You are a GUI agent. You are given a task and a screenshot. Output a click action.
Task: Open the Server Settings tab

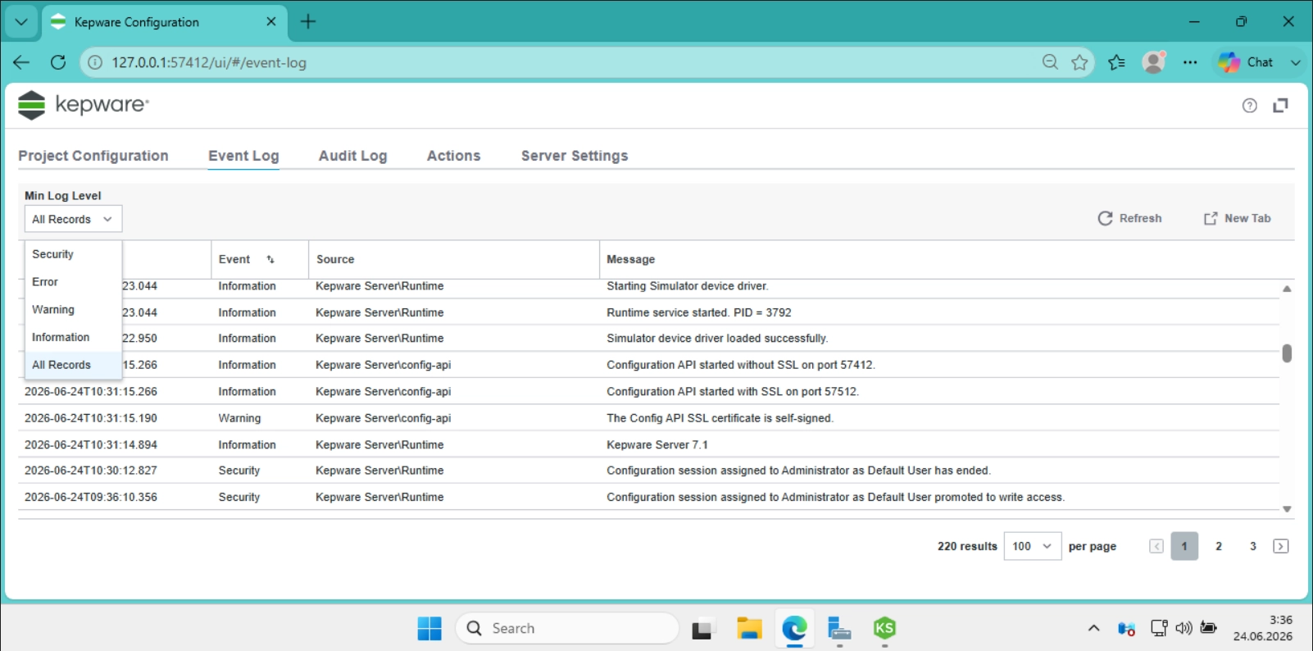pos(575,156)
